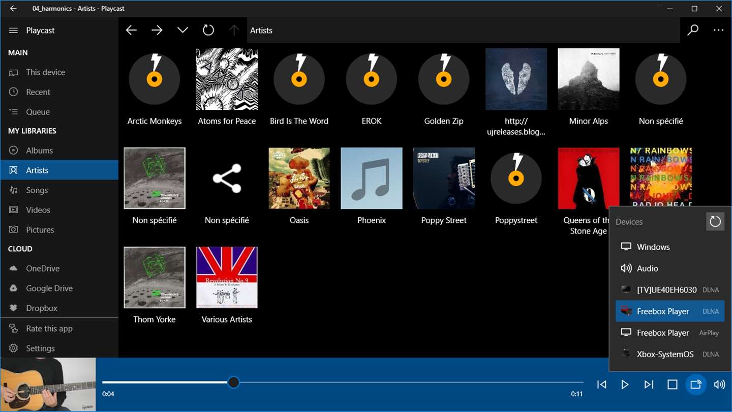This screenshot has height=412, width=732.
Task: Navigate forward with the right arrow
Action: coord(157,31)
